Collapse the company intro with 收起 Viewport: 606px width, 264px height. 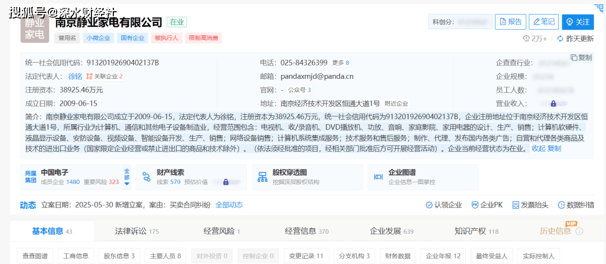pos(538,148)
